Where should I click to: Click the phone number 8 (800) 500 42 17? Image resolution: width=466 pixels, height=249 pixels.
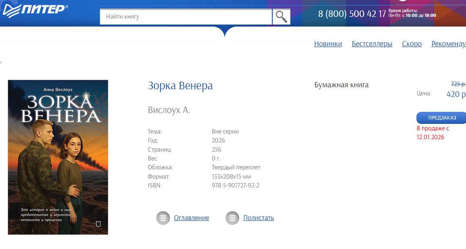(x=352, y=14)
